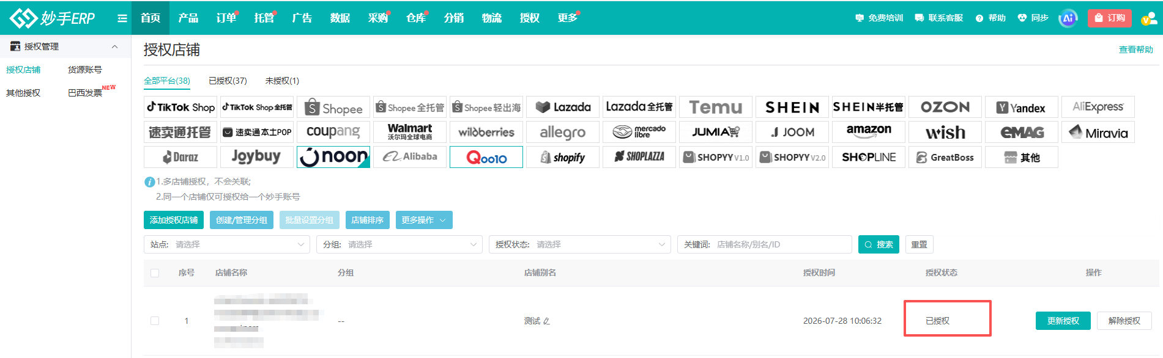Select the TikTok Shop platform tile

(180, 107)
